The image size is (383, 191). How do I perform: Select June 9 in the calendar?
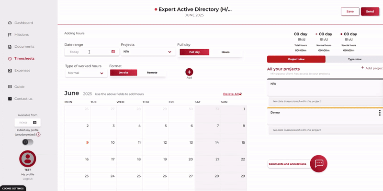coord(78,148)
